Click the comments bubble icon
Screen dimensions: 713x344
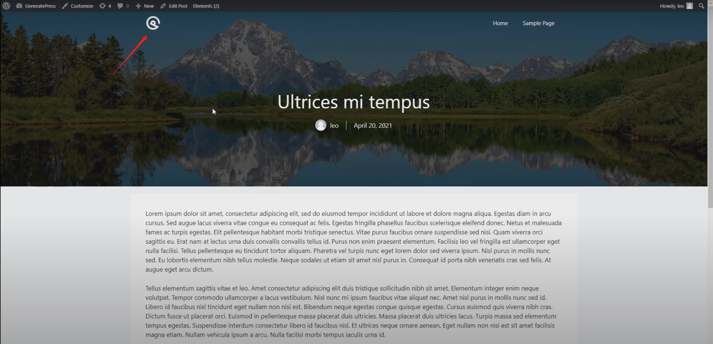[x=120, y=6]
